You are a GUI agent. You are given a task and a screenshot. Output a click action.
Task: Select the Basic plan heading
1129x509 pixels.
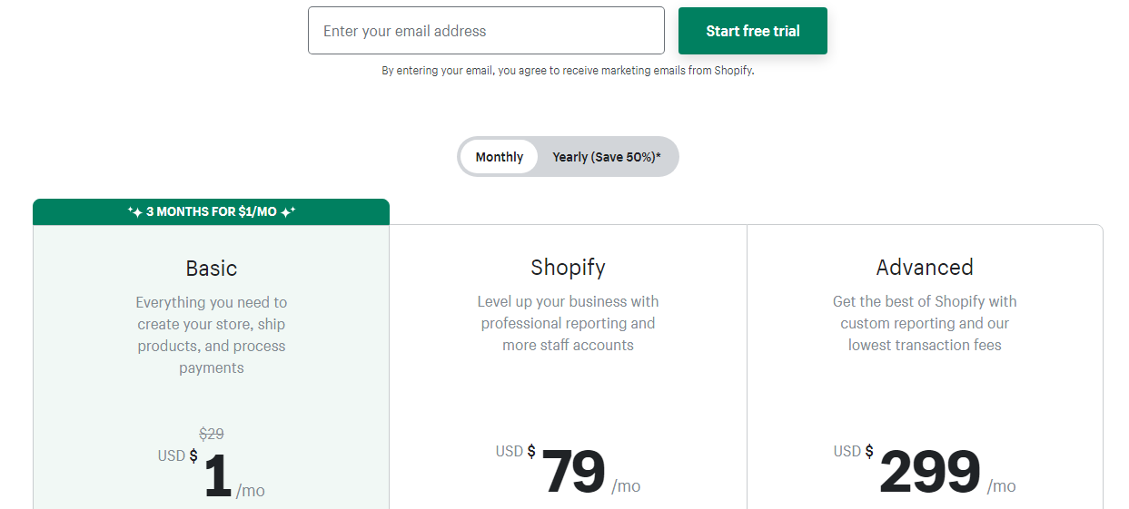pyautogui.click(x=212, y=269)
